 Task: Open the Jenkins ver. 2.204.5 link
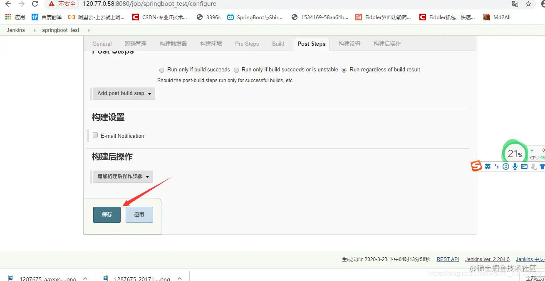click(487, 259)
